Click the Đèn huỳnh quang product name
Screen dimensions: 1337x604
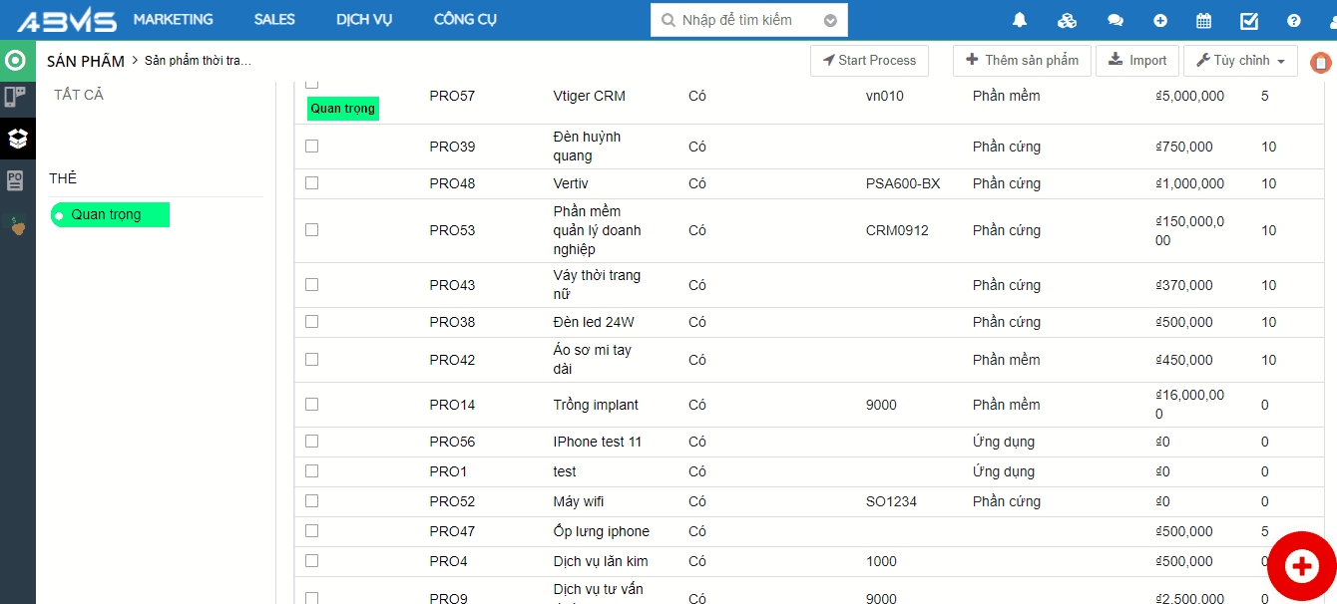click(x=587, y=147)
